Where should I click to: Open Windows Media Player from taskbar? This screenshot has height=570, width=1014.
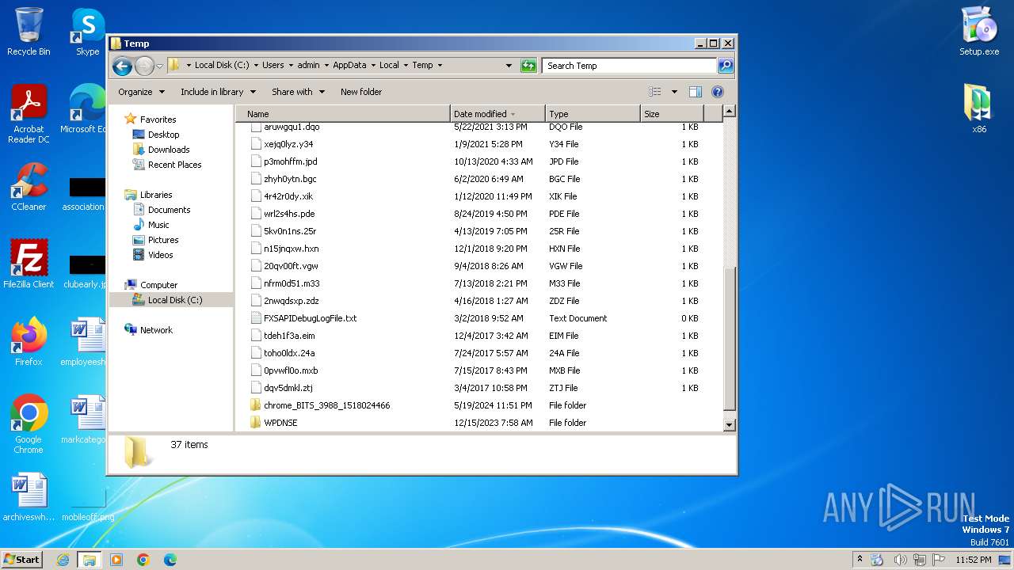click(116, 560)
